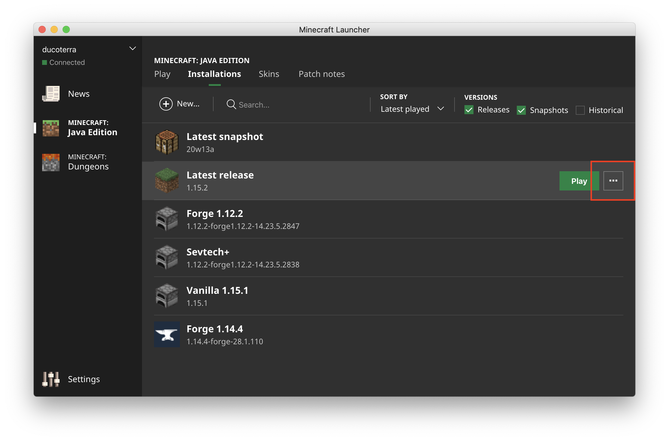Click the magnifying glass in the search bar
669x441 pixels.
pos(231,105)
